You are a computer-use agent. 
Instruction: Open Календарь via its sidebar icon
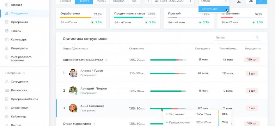[7, 40]
